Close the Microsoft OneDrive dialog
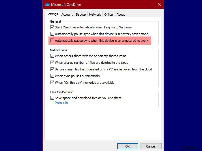Image resolution: width=202 pixels, height=151 pixels. [x=159, y=4]
